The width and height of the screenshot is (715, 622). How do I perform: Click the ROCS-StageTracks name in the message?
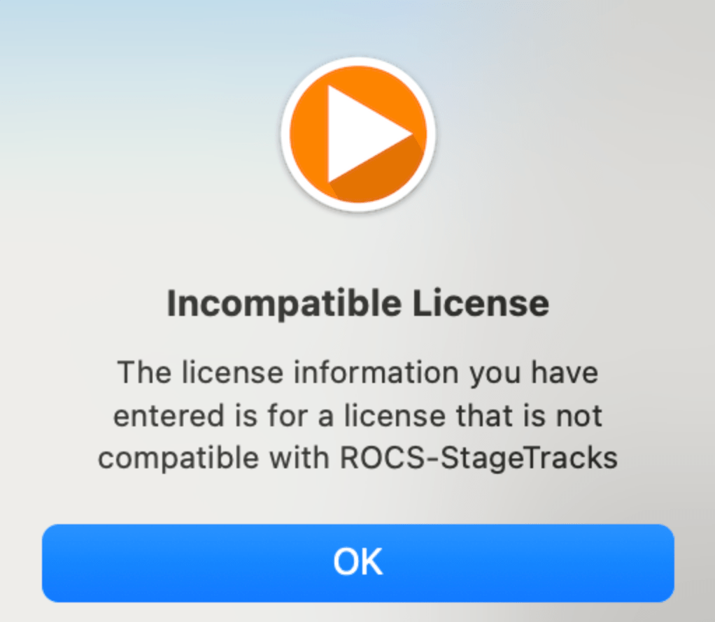tap(479, 458)
